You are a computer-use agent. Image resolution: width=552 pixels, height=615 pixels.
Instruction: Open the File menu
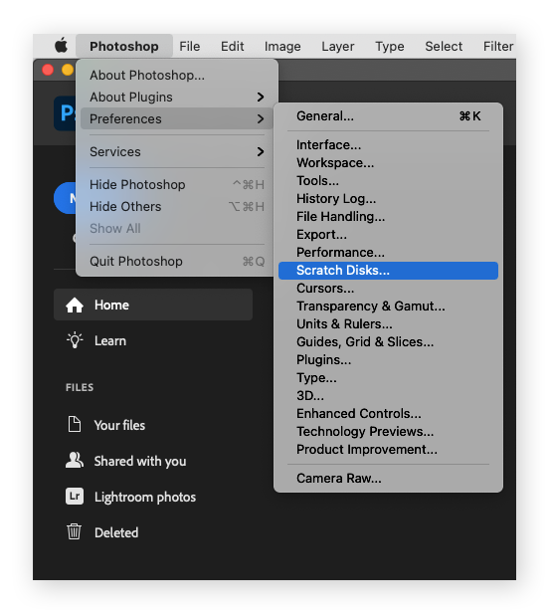coord(190,46)
